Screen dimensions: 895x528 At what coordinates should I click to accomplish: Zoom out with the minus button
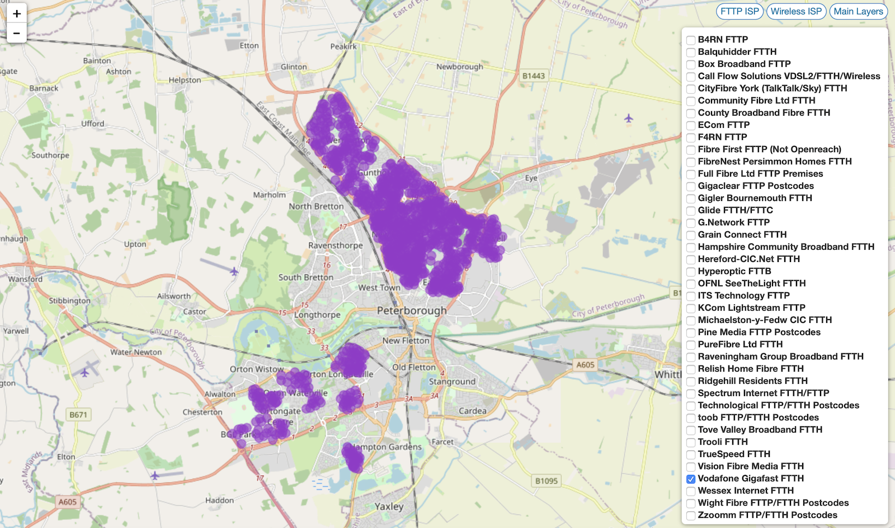coord(17,34)
